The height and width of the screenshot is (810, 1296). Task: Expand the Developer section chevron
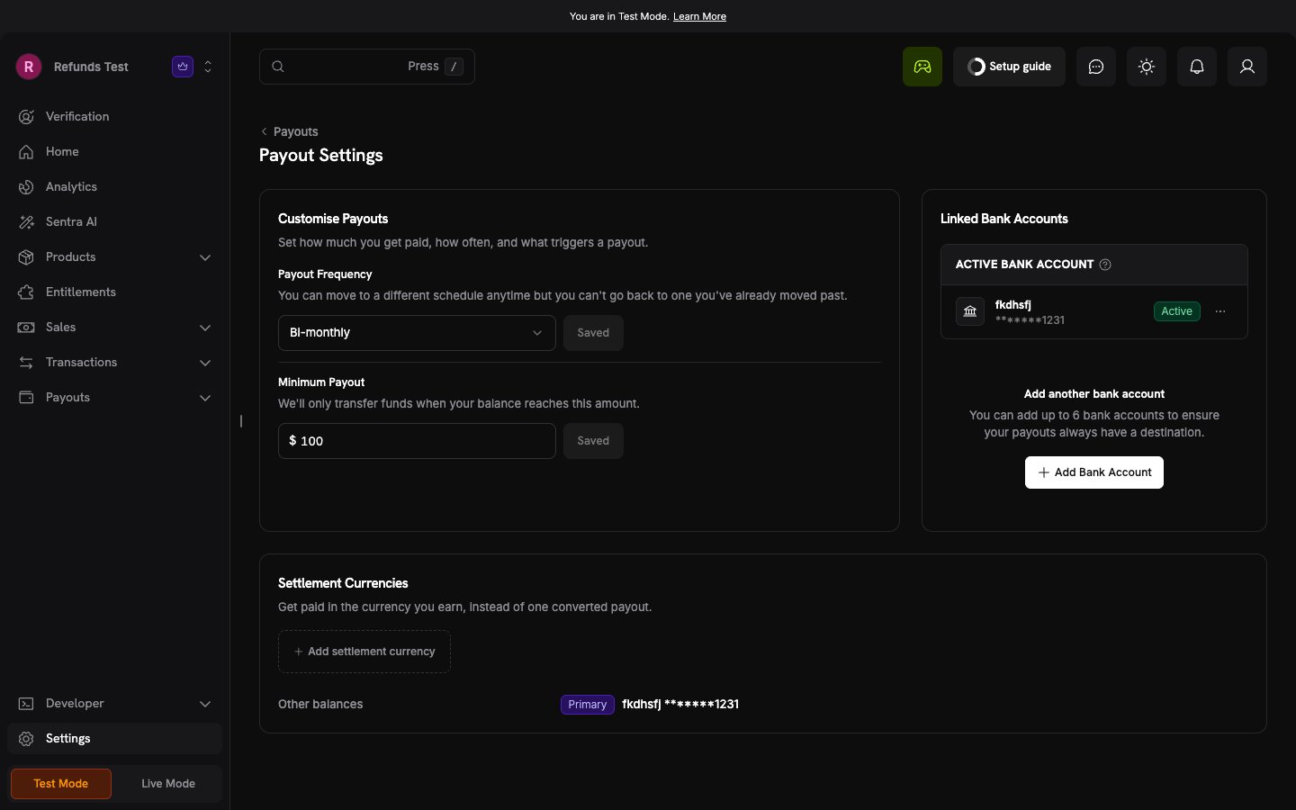click(205, 704)
